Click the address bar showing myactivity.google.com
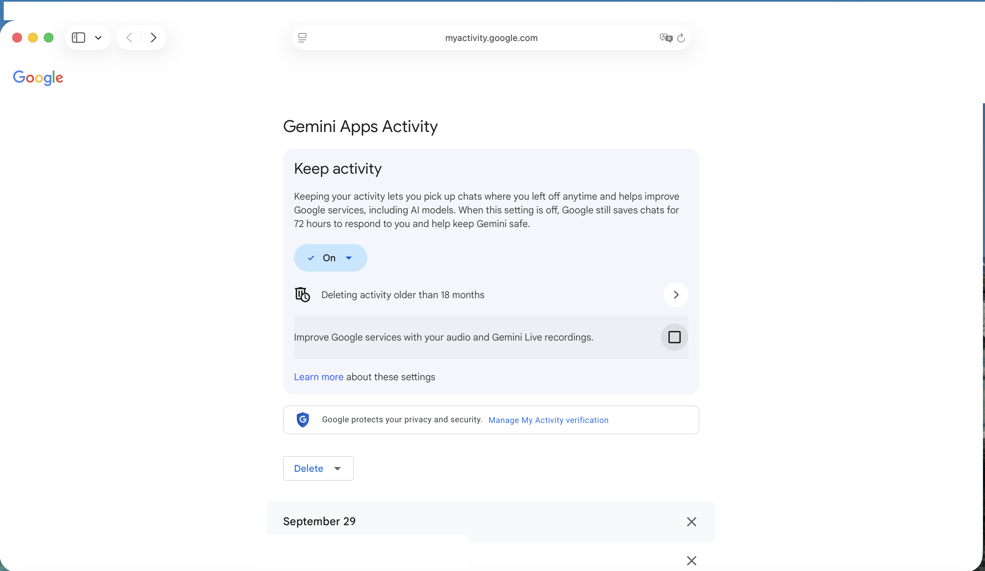985x571 pixels. point(491,38)
